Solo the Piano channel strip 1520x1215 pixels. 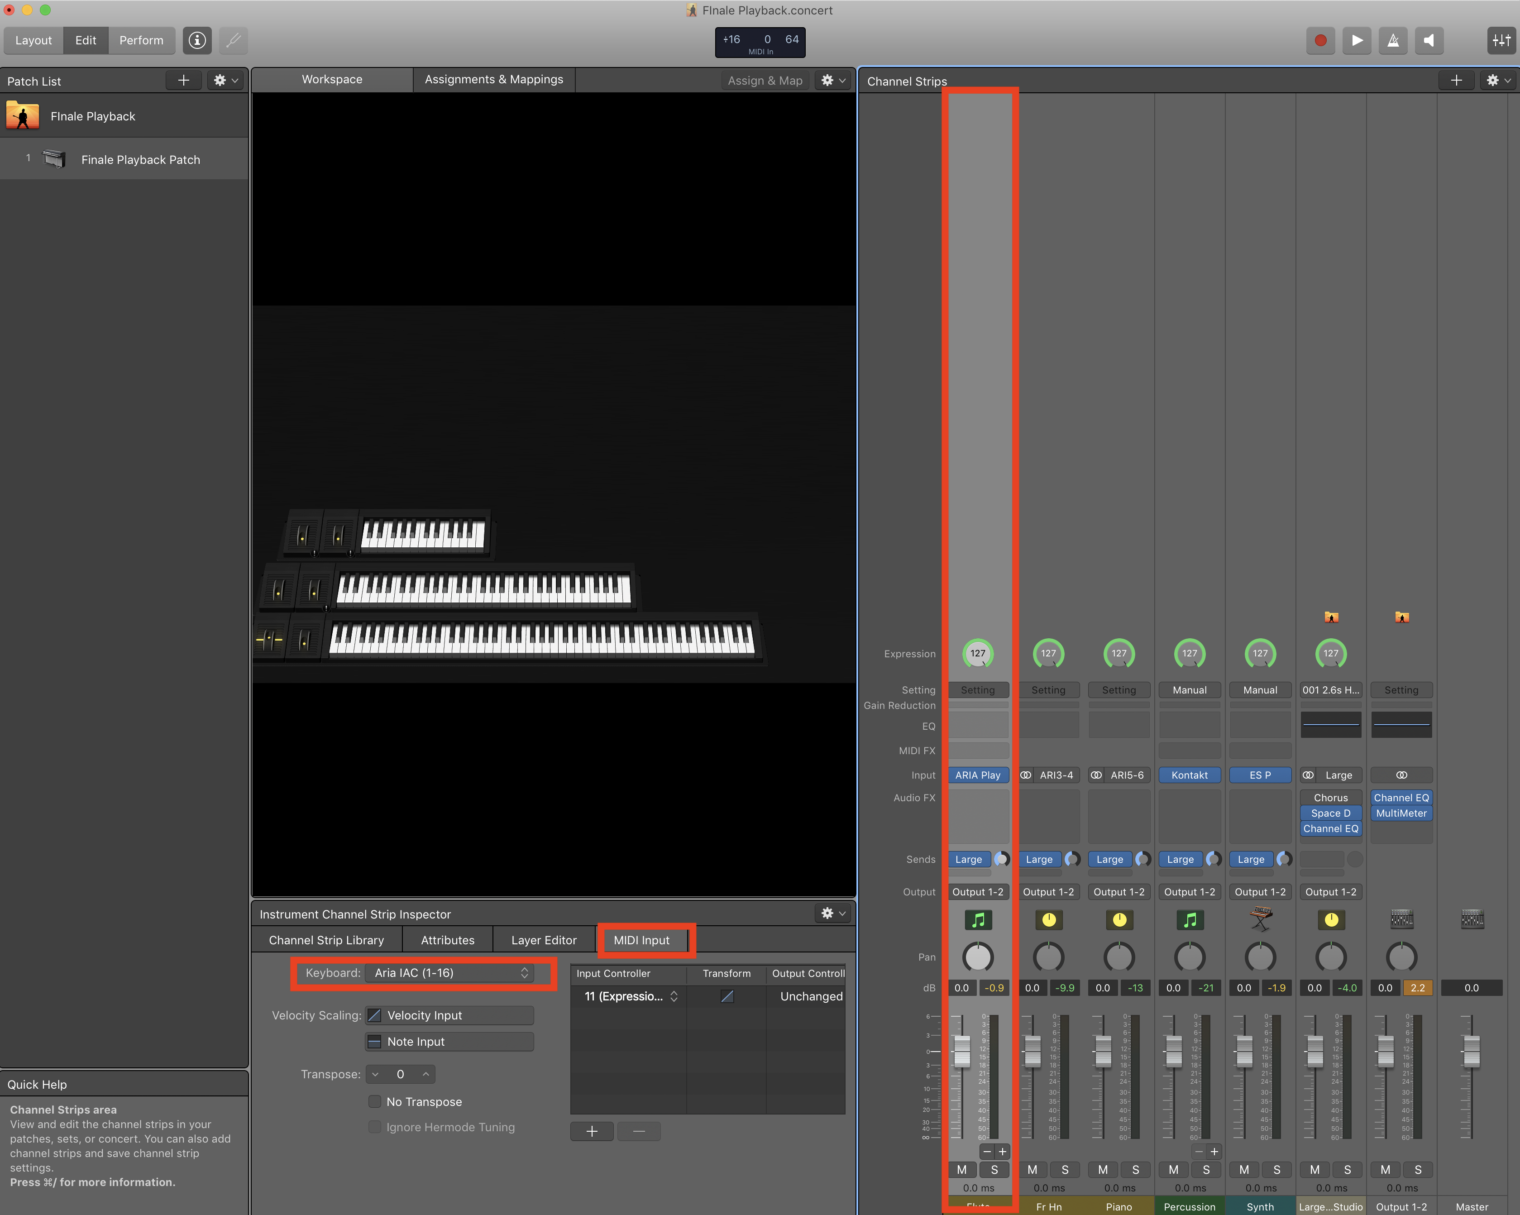1135,1170
